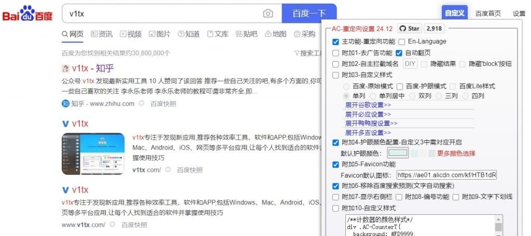Click the Zhihu favicon beside 'v1tx - 知乎' title
The height and width of the screenshot is (236, 531).
(x=65, y=69)
